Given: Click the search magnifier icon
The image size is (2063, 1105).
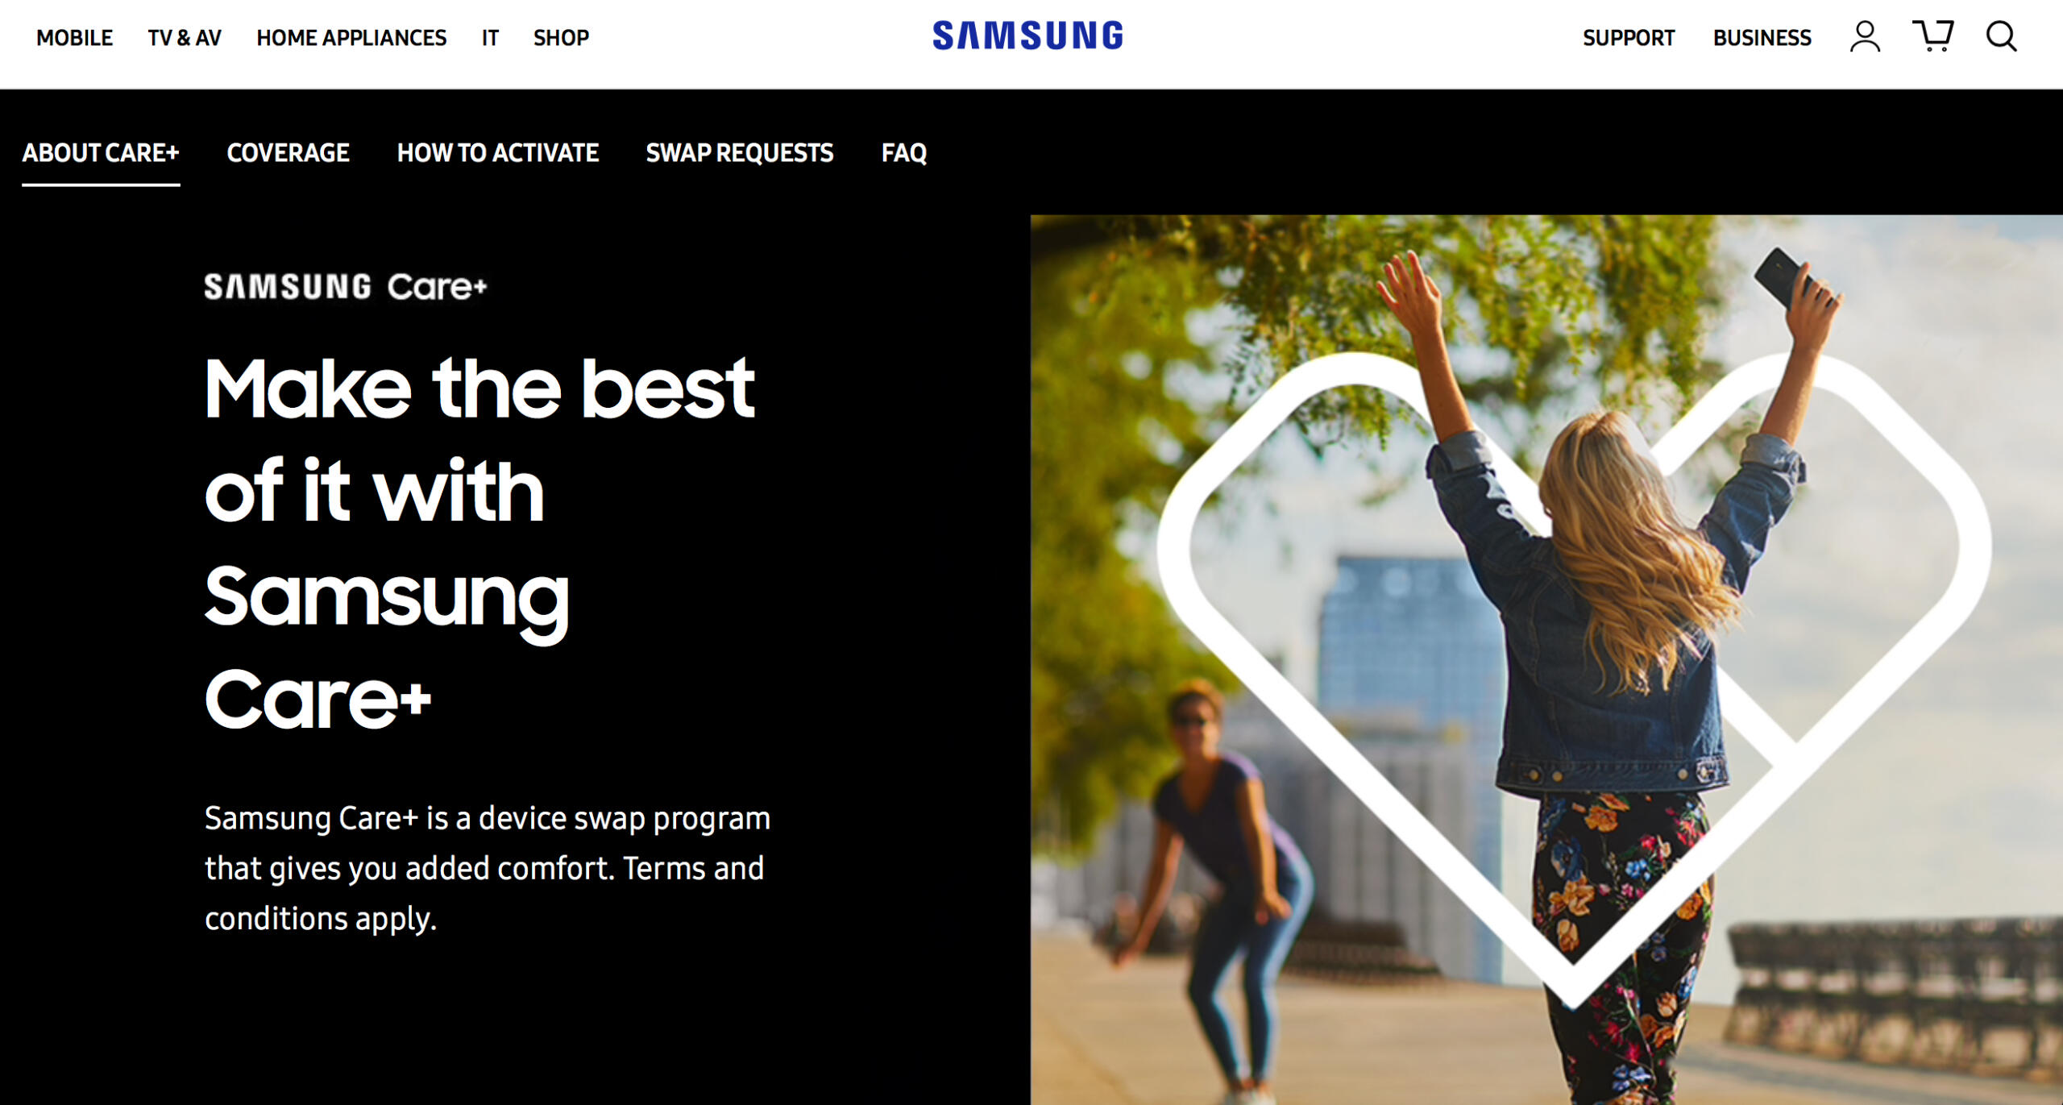Looking at the screenshot, I should pyautogui.click(x=2001, y=37).
